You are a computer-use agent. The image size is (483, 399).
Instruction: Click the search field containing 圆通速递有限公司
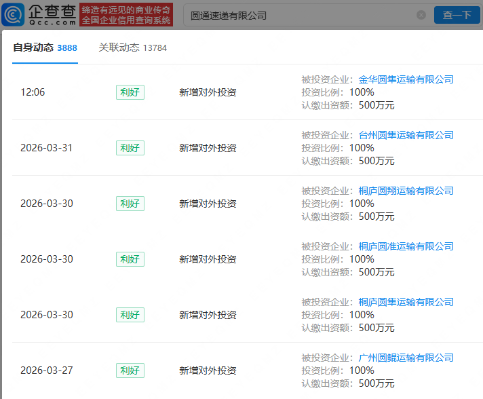point(298,15)
